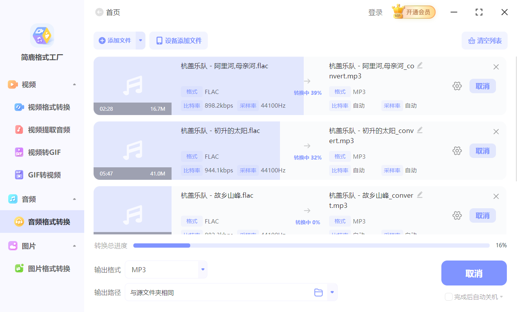Screen dimensions: 517x312
Task: Click 登录 to log in
Action: point(375,12)
